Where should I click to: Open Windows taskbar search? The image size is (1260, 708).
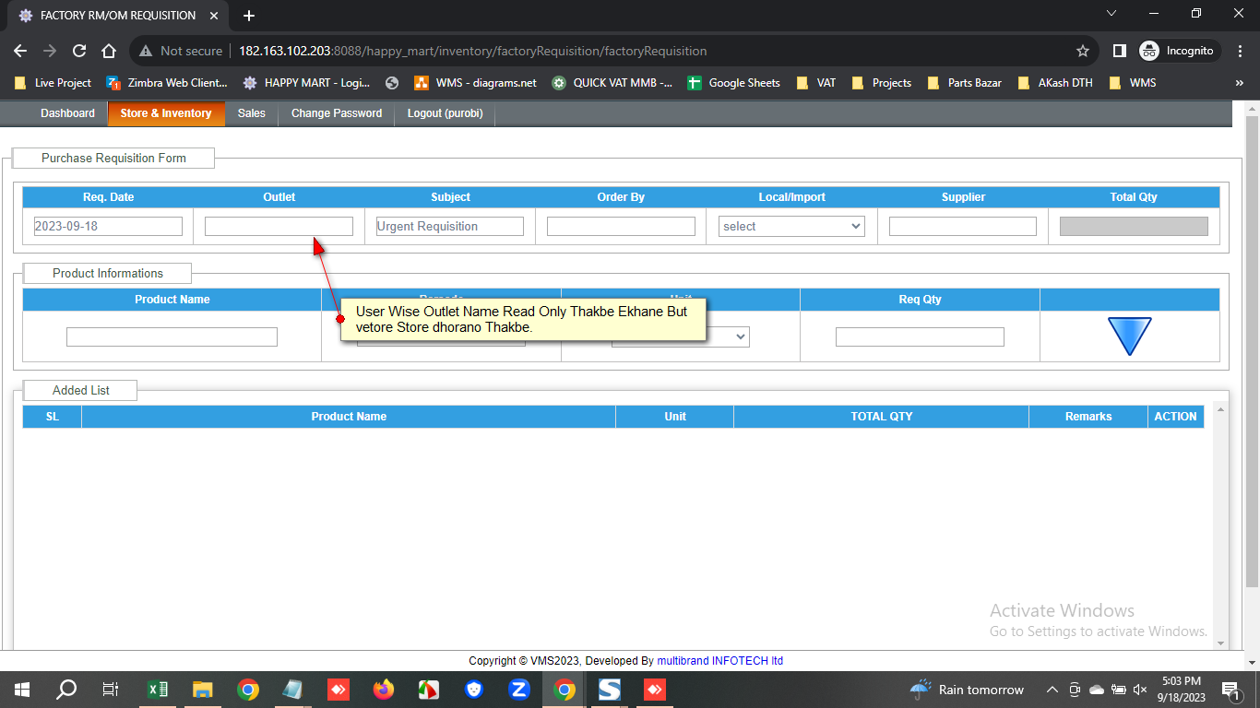tap(66, 690)
